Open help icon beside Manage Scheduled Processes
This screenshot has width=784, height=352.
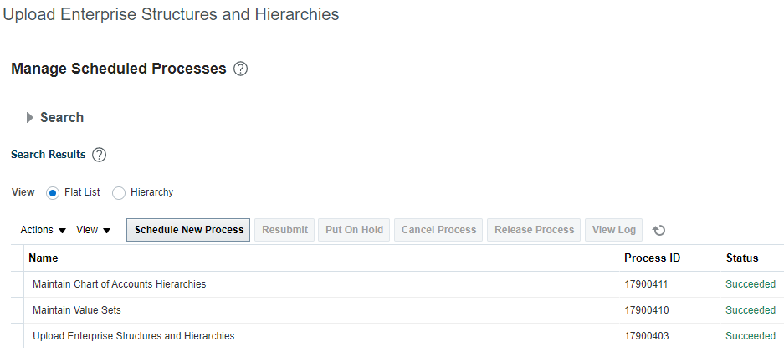[240, 69]
